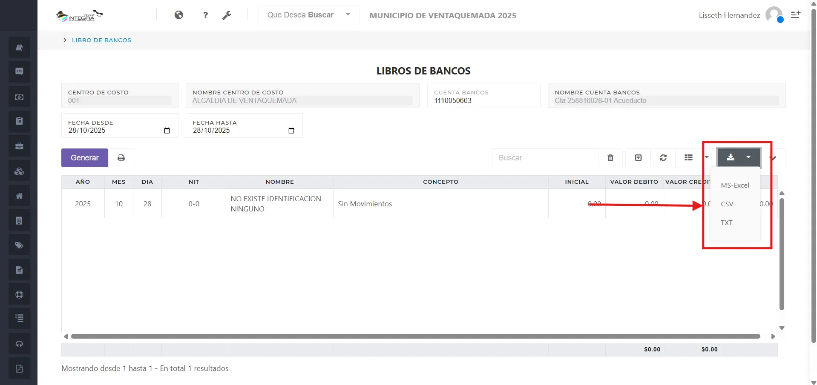Viewport: 817px width, 385px height.
Task: Click the PDF document icon in the sidebar
Action: point(19,368)
